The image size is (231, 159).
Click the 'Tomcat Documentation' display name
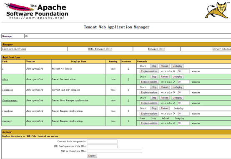click(x=64, y=79)
